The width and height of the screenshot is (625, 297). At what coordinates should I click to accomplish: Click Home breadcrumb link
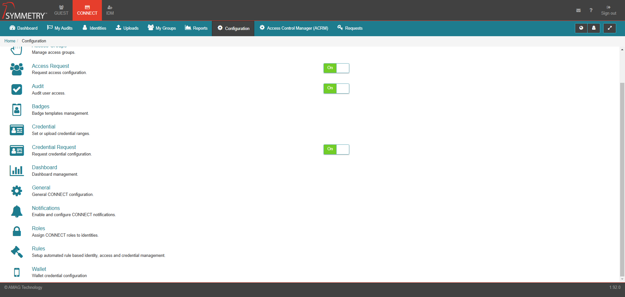point(10,41)
